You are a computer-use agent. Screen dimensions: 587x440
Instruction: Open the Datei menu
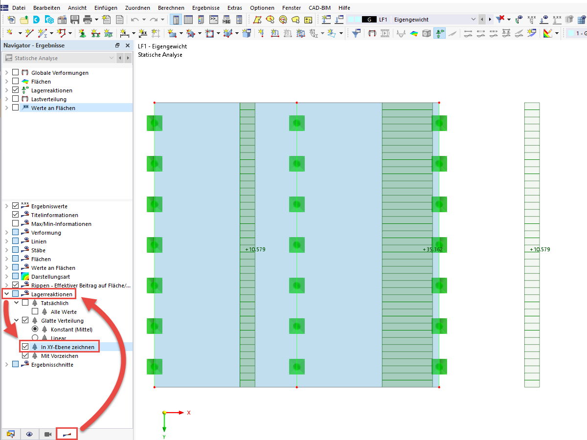click(19, 8)
